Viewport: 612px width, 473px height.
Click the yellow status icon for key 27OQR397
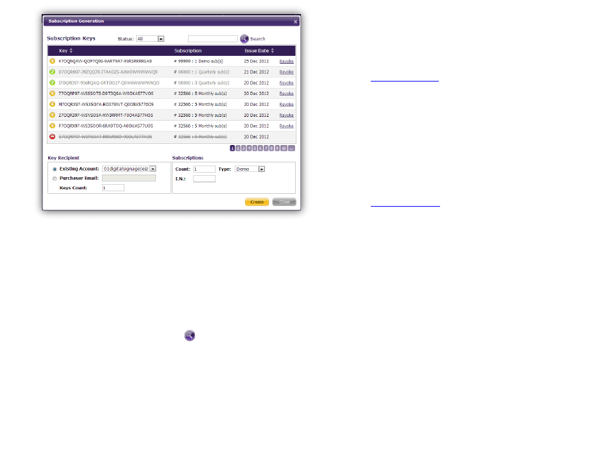coord(53,116)
